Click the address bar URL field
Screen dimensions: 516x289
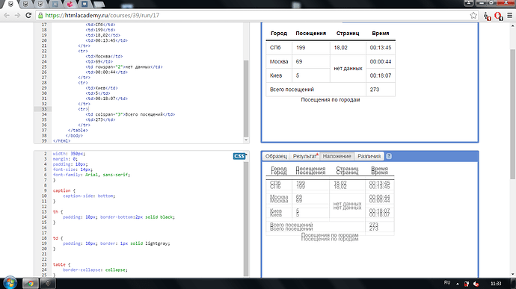point(254,15)
